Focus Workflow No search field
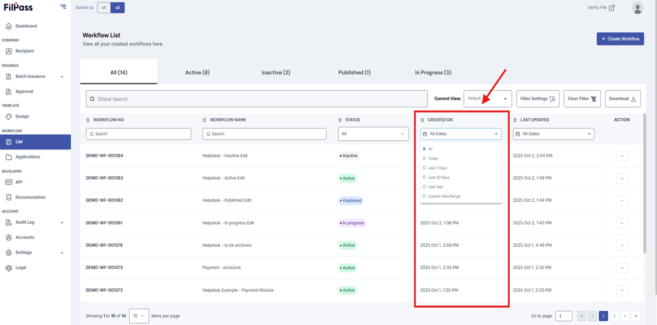Image resolution: width=657 pixels, height=325 pixels. click(139, 134)
